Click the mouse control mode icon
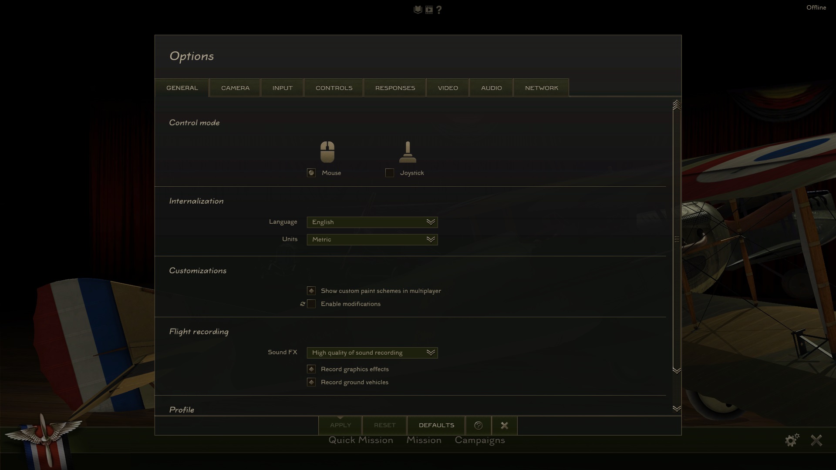 click(x=327, y=152)
